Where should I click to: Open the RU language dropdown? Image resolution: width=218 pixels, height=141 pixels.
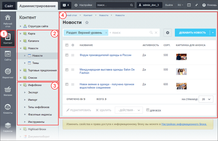[x=180, y=5]
